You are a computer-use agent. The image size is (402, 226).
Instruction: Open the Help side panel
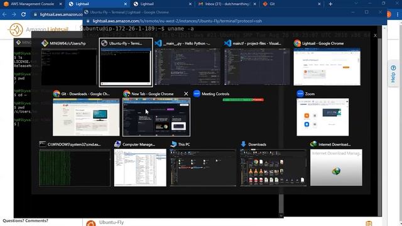(x=393, y=74)
